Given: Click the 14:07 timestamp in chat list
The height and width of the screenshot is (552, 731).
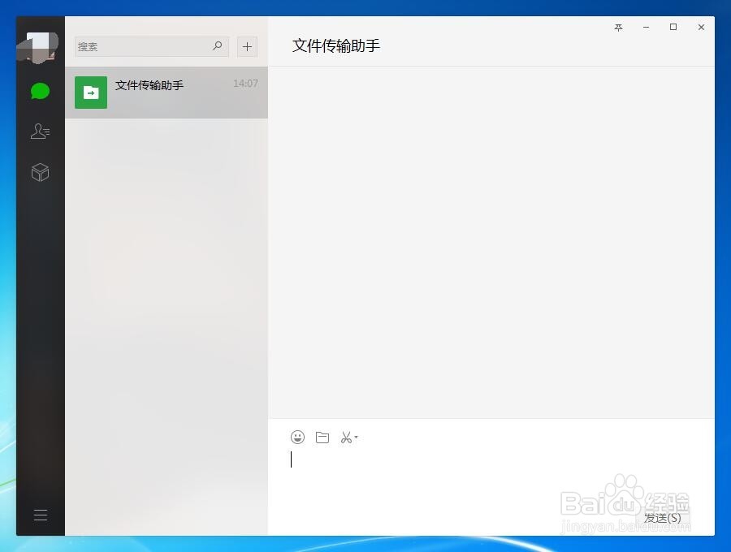Looking at the screenshot, I should coord(245,84).
